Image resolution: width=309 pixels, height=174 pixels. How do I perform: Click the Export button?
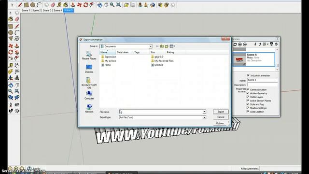pyautogui.click(x=221, y=112)
